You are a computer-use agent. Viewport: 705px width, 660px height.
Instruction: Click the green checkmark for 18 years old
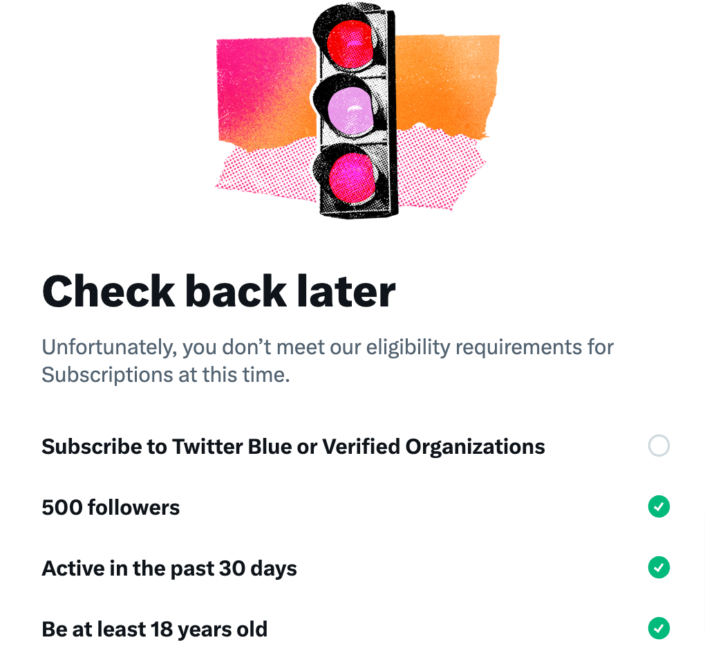(659, 628)
